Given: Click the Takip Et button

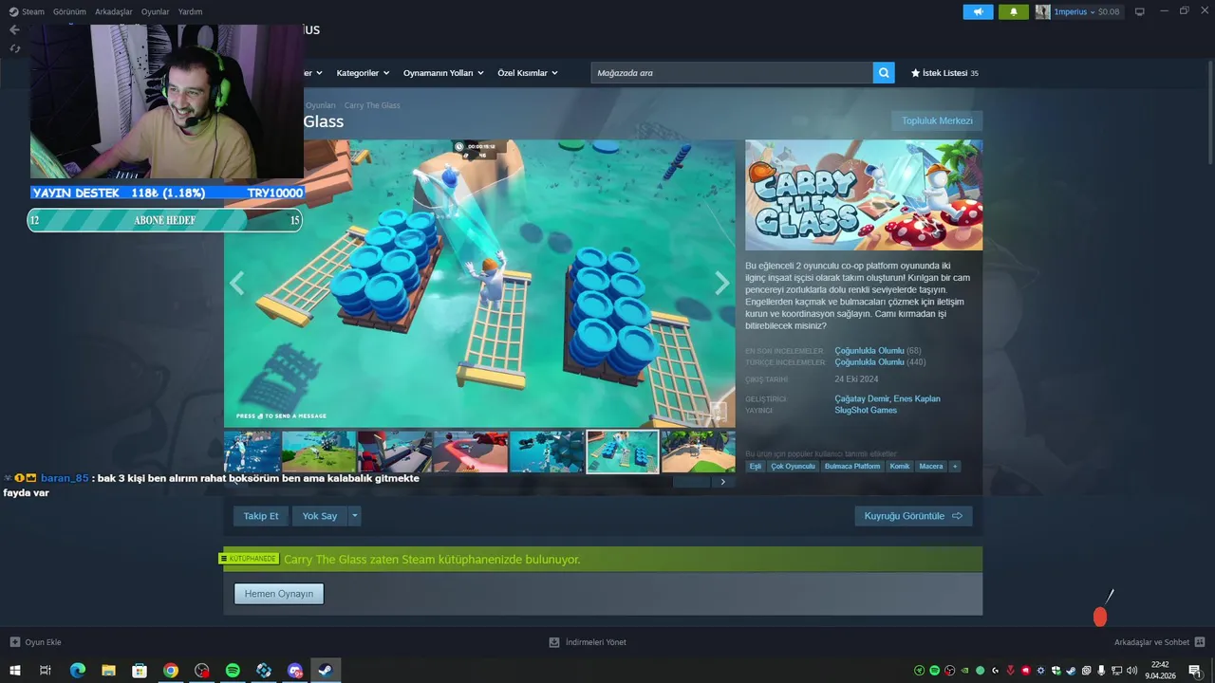Looking at the screenshot, I should point(261,516).
